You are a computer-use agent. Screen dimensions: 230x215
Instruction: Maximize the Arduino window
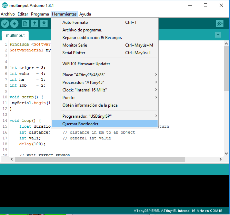click(x=206, y=6)
